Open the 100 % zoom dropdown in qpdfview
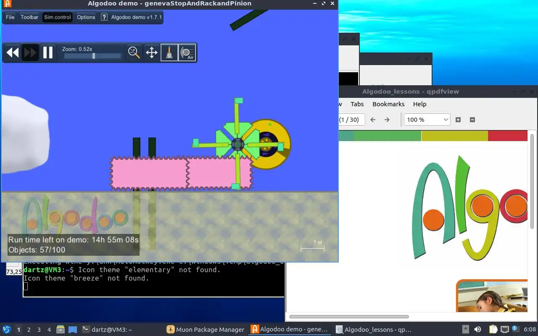Image resolution: width=538 pixels, height=336 pixels. click(427, 120)
